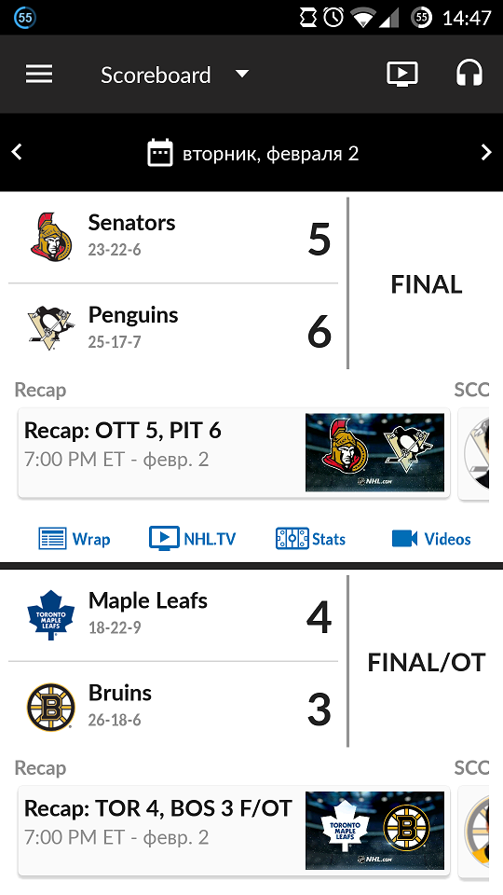Select the Penguins team row
The width and height of the screenshot is (503, 895).
(173, 328)
